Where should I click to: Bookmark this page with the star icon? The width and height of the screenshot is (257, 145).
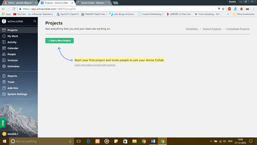223,9
